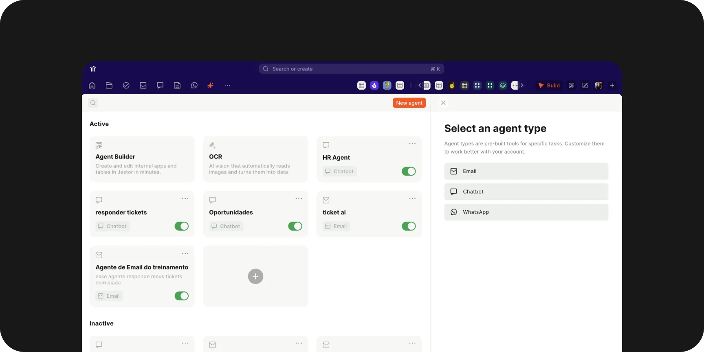This screenshot has width=704, height=352.
Task: Open the folder icon in the navigation bar
Action: click(x=109, y=85)
